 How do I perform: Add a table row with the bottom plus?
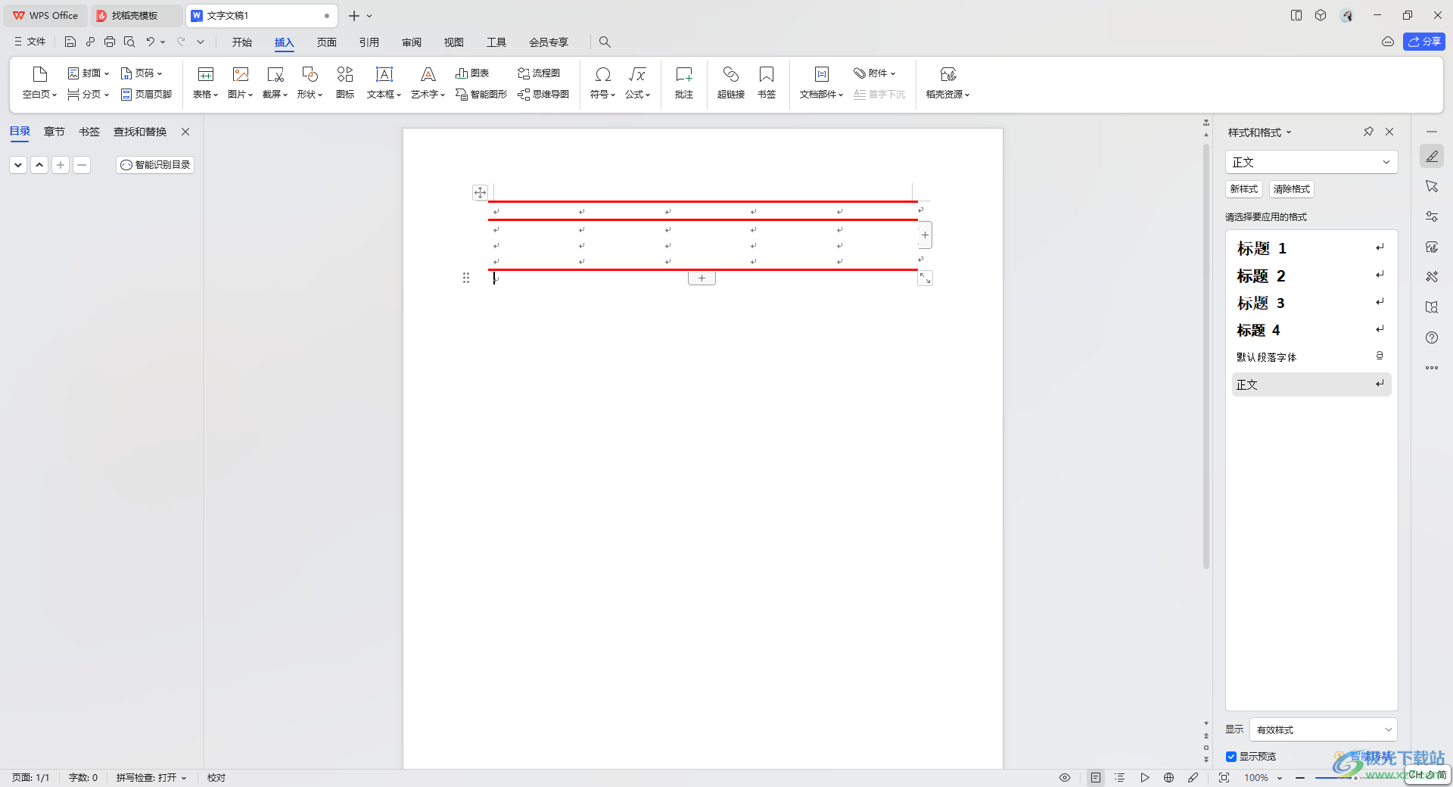click(702, 278)
